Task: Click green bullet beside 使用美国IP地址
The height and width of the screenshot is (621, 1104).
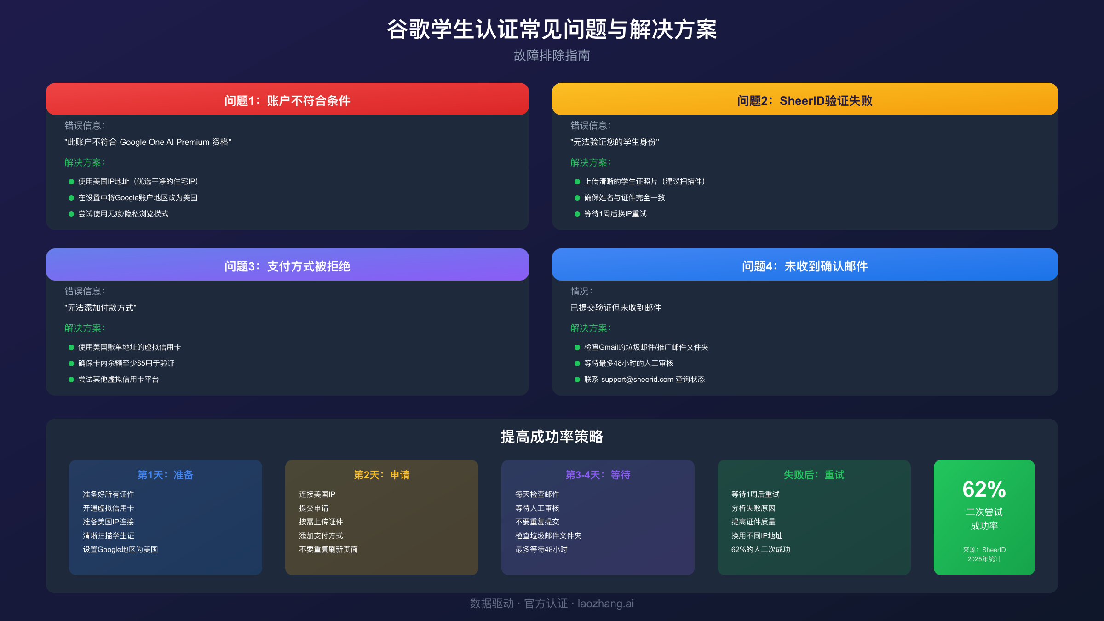Action: pyautogui.click(x=71, y=182)
